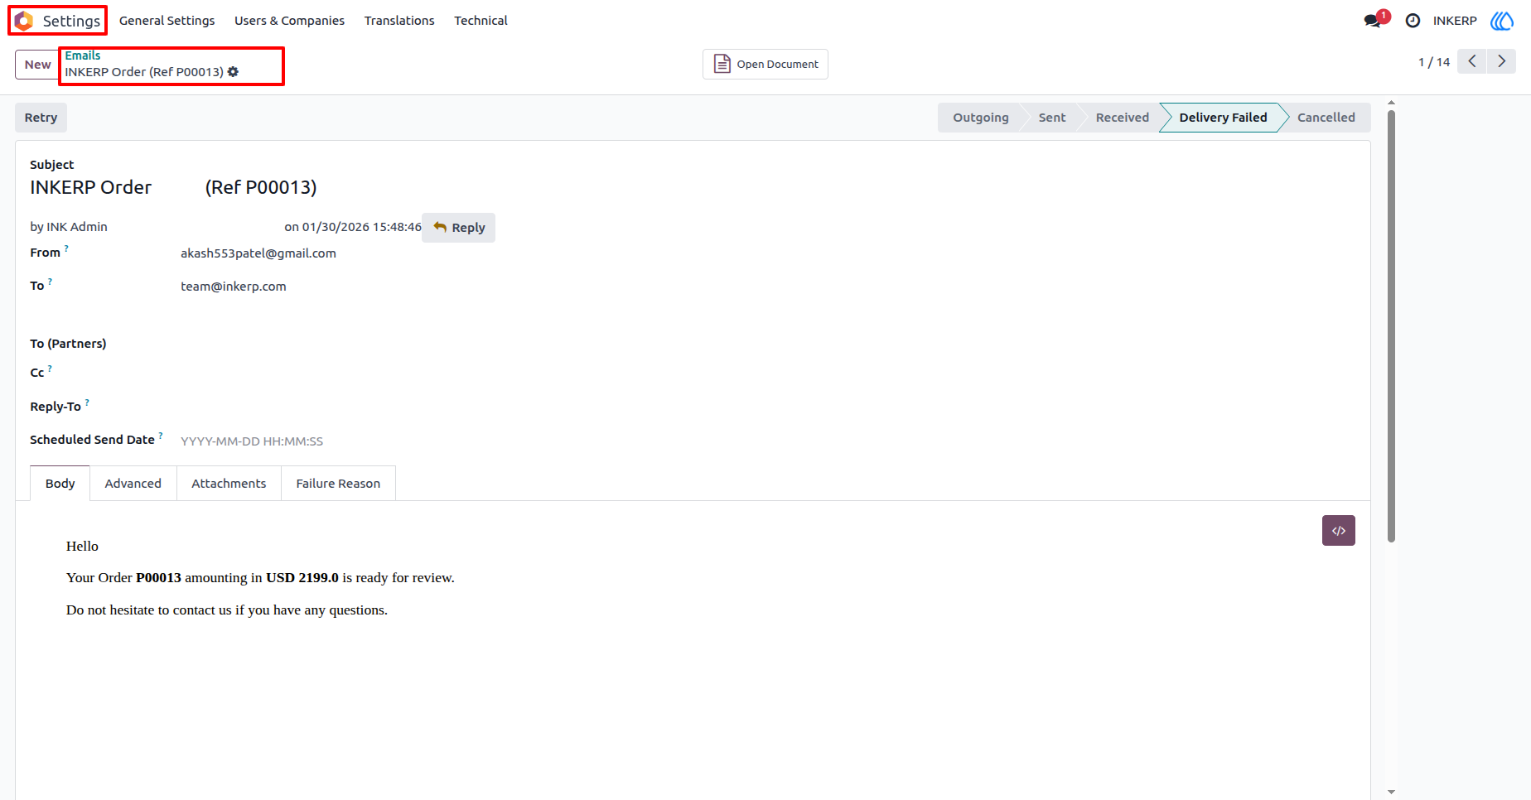1531x800 pixels.
Task: Click the INKERP company name
Action: (x=1455, y=21)
